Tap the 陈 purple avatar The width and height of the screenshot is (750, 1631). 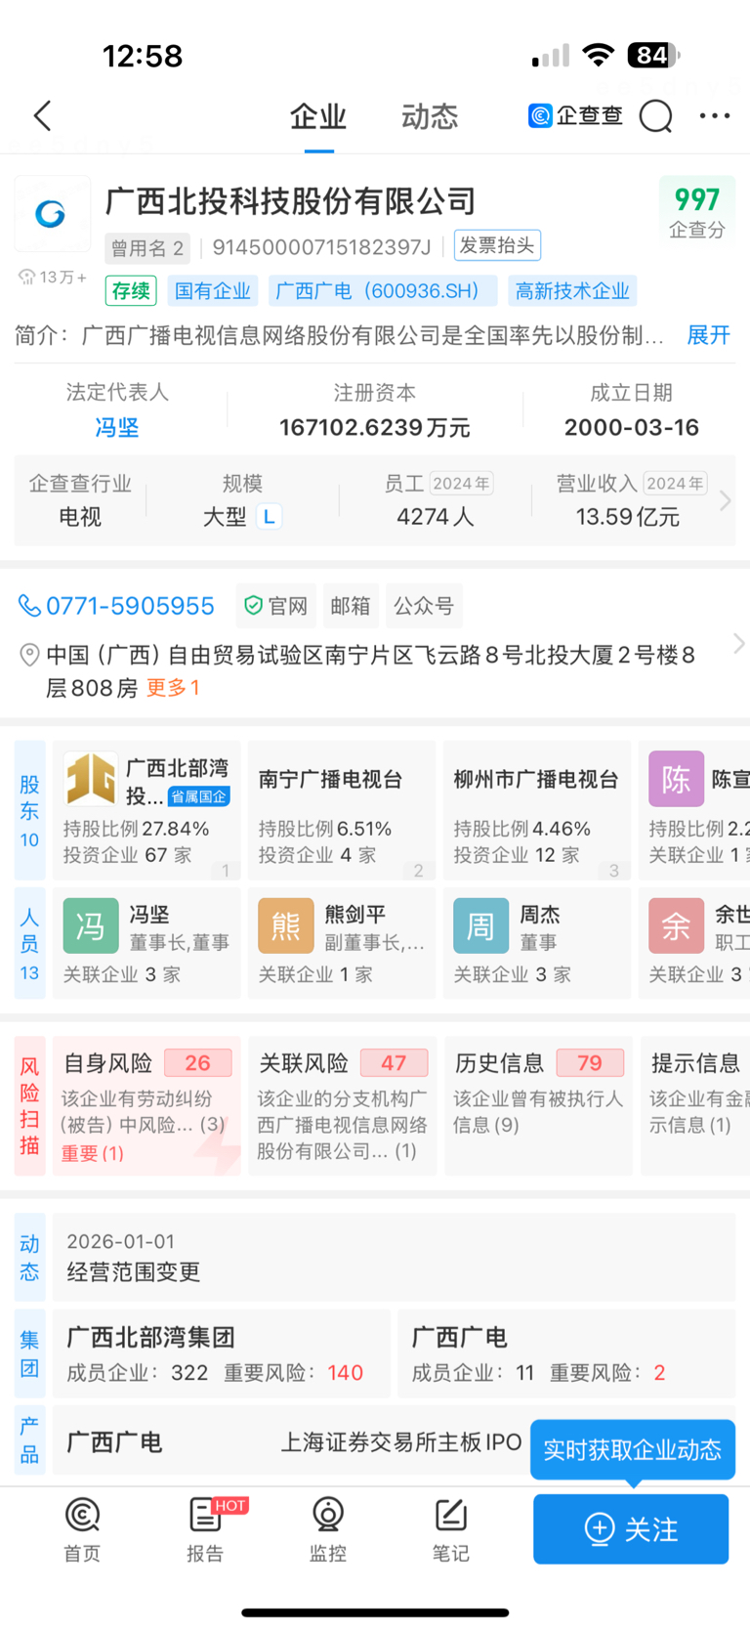(x=676, y=779)
